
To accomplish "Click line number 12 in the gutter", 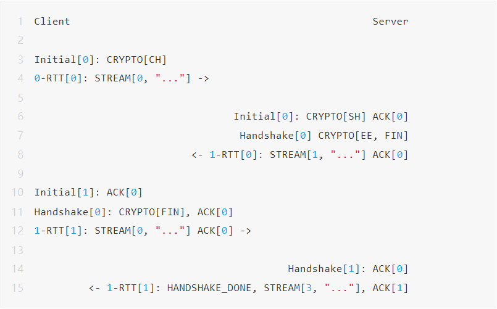I will click(17, 231).
